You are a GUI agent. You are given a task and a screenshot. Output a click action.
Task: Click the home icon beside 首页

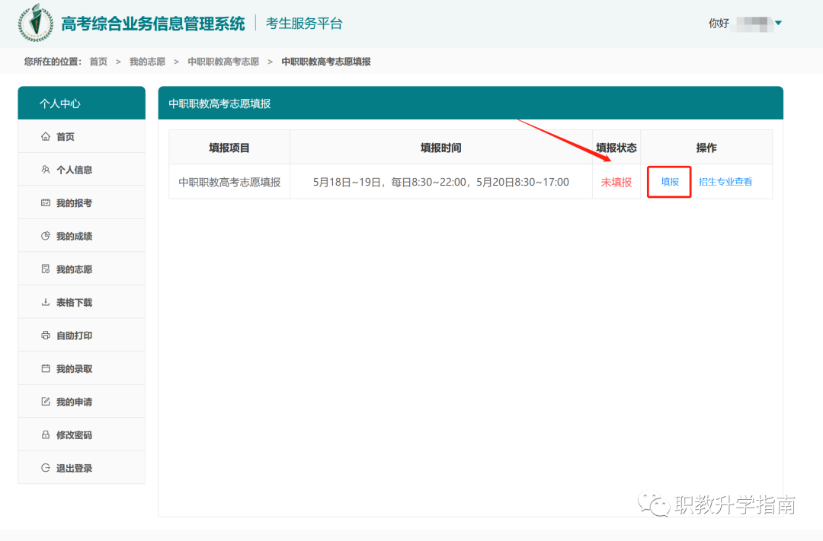46,137
